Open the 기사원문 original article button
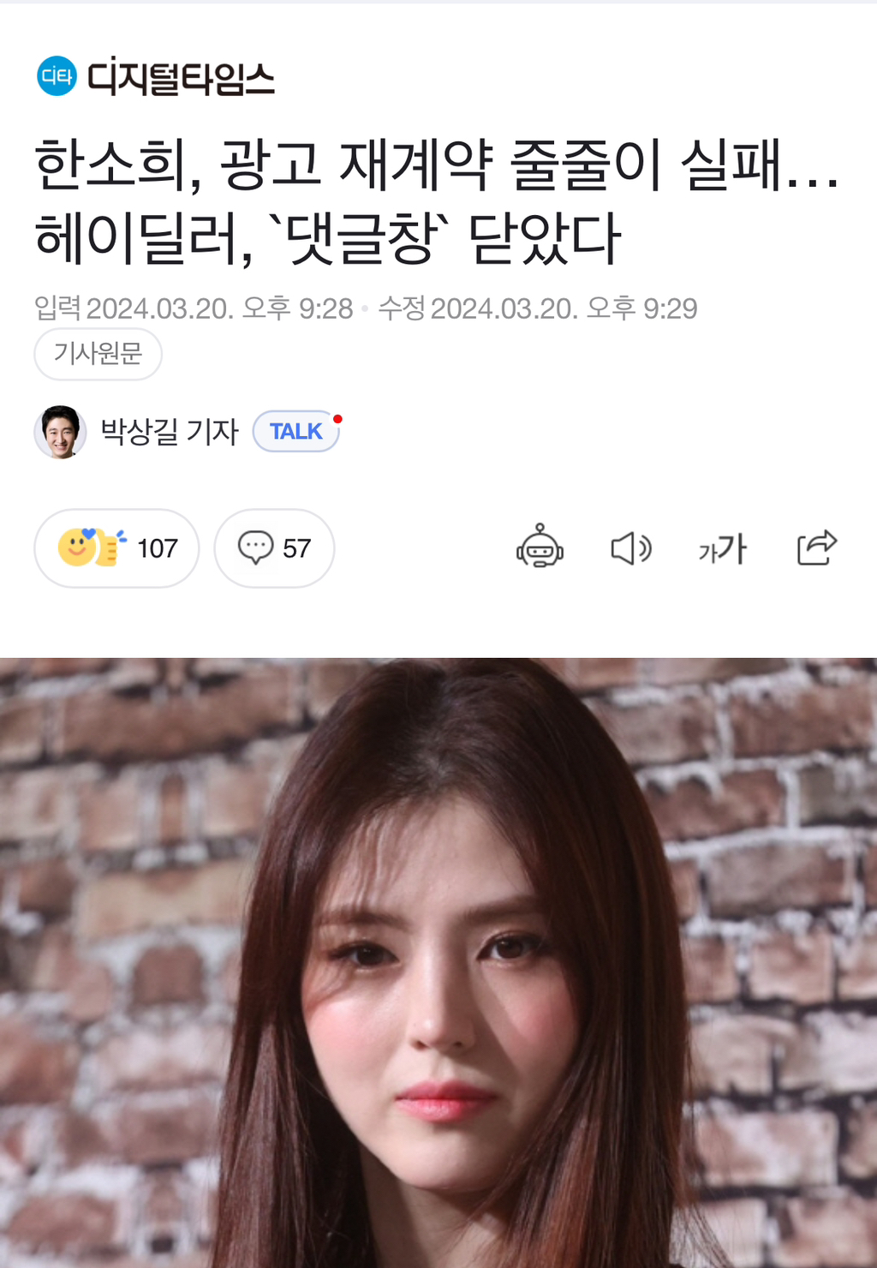The image size is (877, 1268). pos(98,353)
